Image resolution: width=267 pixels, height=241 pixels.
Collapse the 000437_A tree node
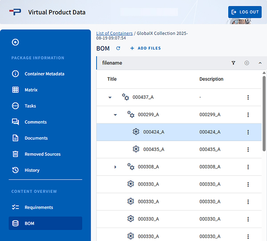click(x=110, y=97)
